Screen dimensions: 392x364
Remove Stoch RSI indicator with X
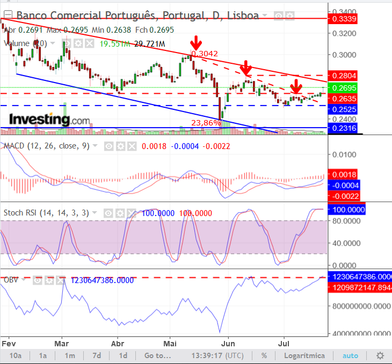(x=132, y=213)
